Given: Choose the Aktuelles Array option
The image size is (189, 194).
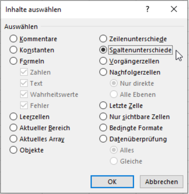Looking at the screenshot, I should coord(13,139).
